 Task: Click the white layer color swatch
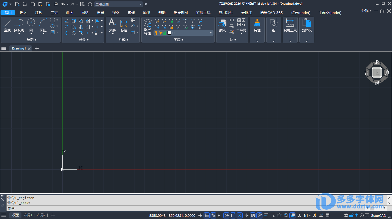tap(169, 33)
